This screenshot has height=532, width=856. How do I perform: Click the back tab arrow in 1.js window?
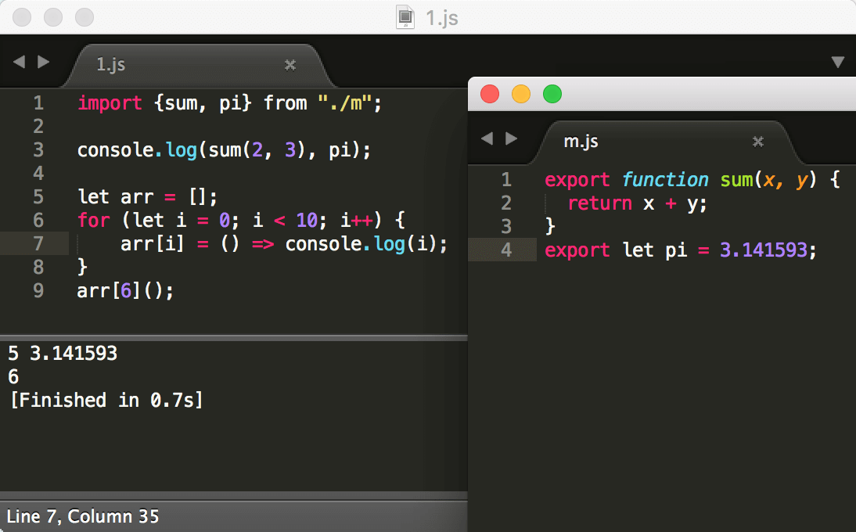[x=19, y=63]
